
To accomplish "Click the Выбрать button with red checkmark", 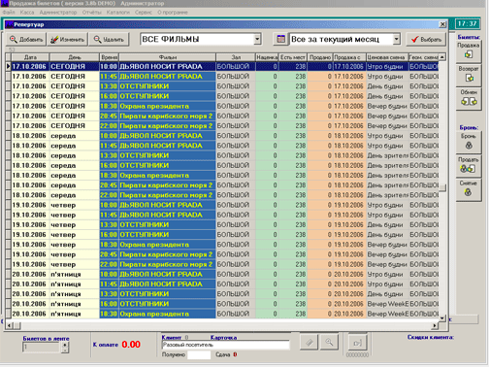I will (426, 40).
